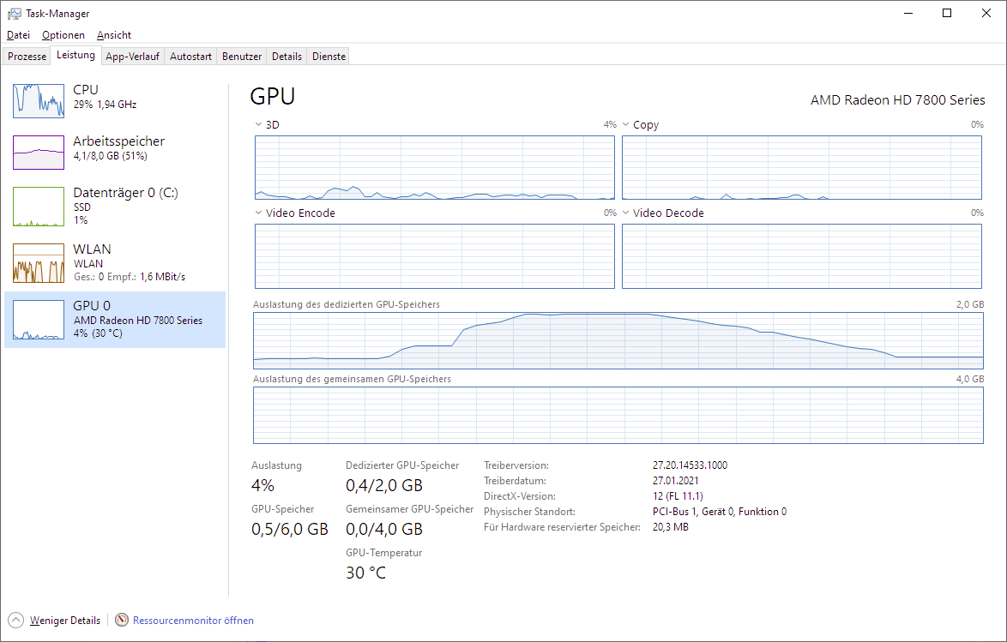This screenshot has height=642, width=1007.
Task: Open the Copy engine dropdown chevron
Action: [625, 124]
